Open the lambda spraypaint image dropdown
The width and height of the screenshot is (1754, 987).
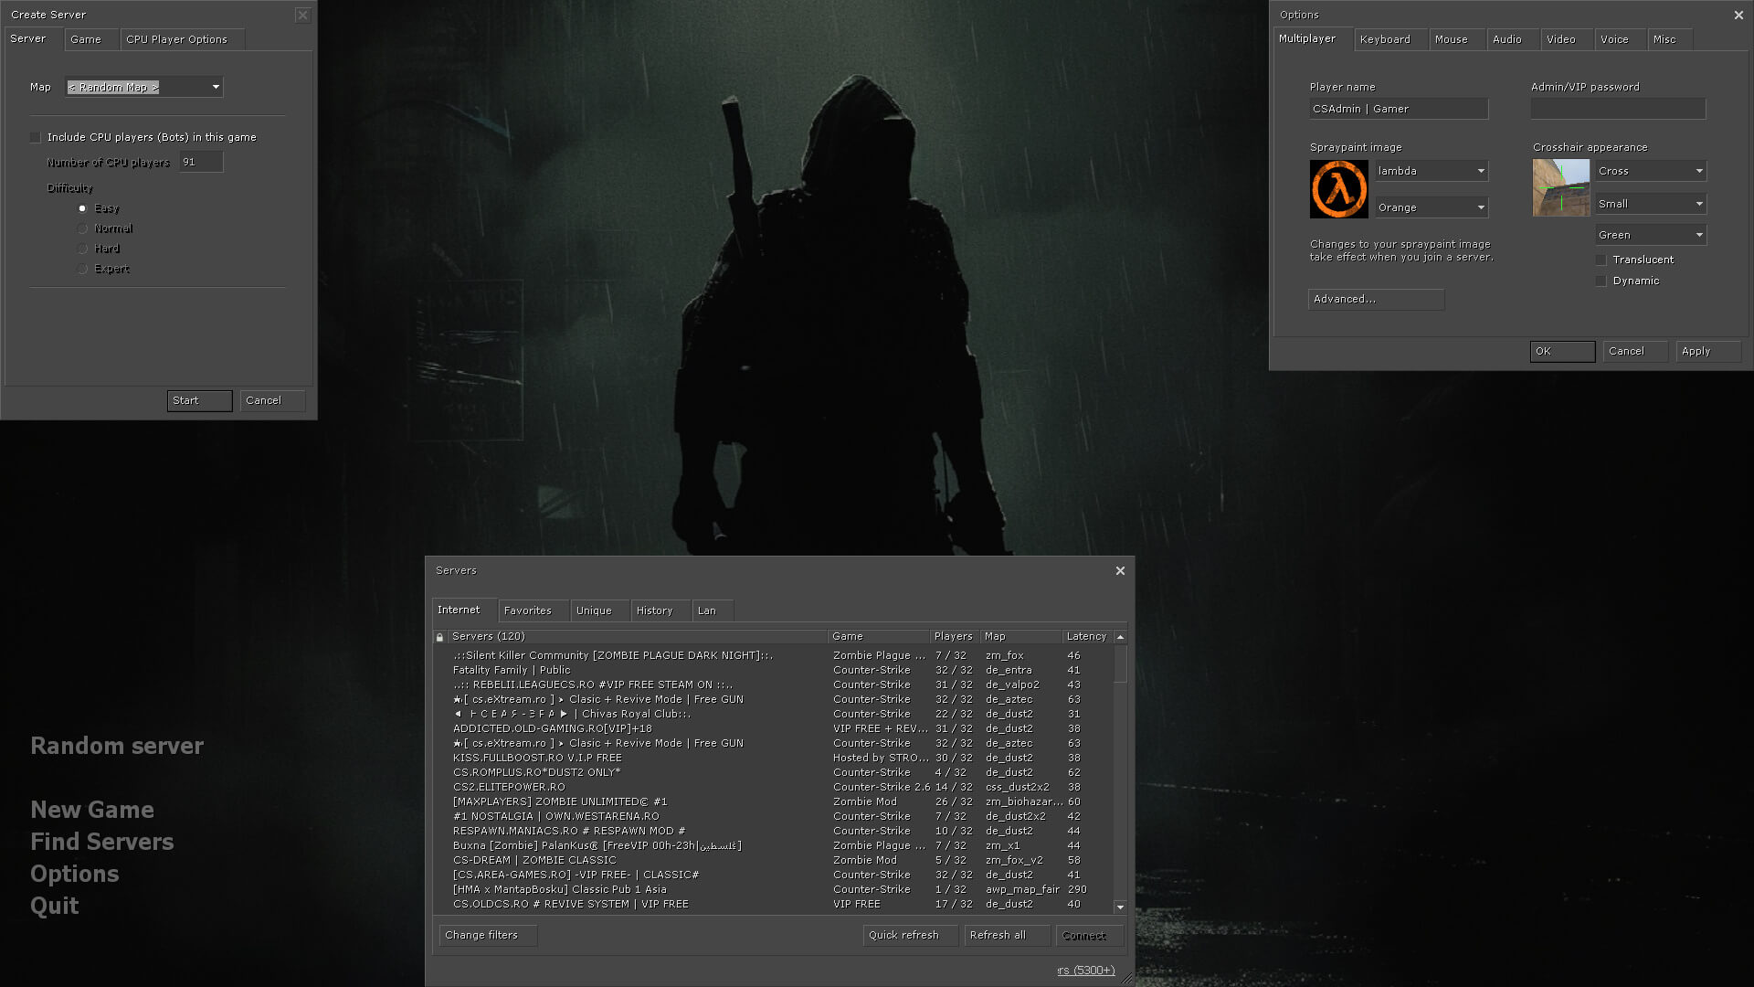tap(1432, 171)
